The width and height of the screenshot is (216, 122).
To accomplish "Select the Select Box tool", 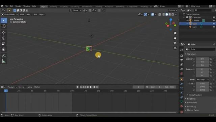I will [4, 21].
